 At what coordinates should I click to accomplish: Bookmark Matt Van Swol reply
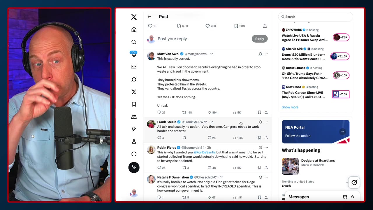(259, 112)
